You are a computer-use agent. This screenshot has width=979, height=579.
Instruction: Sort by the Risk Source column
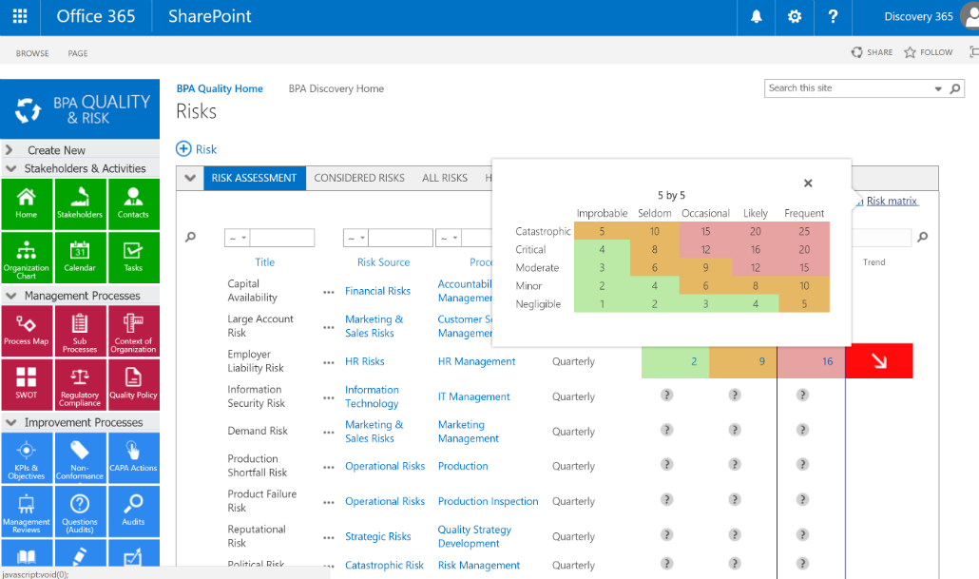(x=383, y=262)
